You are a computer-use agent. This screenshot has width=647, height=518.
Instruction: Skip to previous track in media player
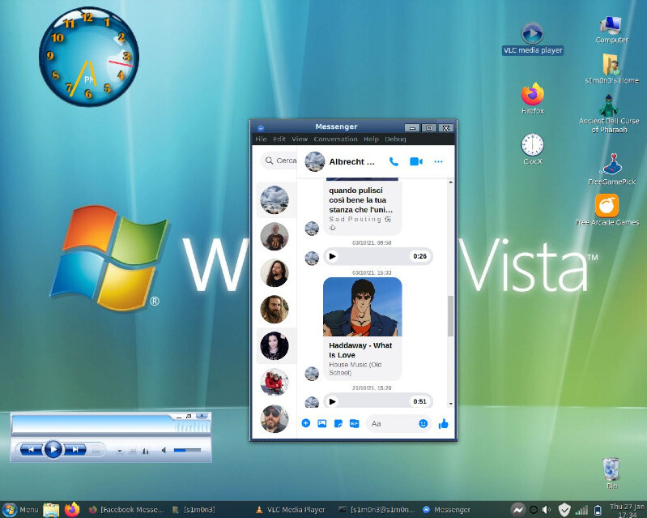[x=32, y=449]
